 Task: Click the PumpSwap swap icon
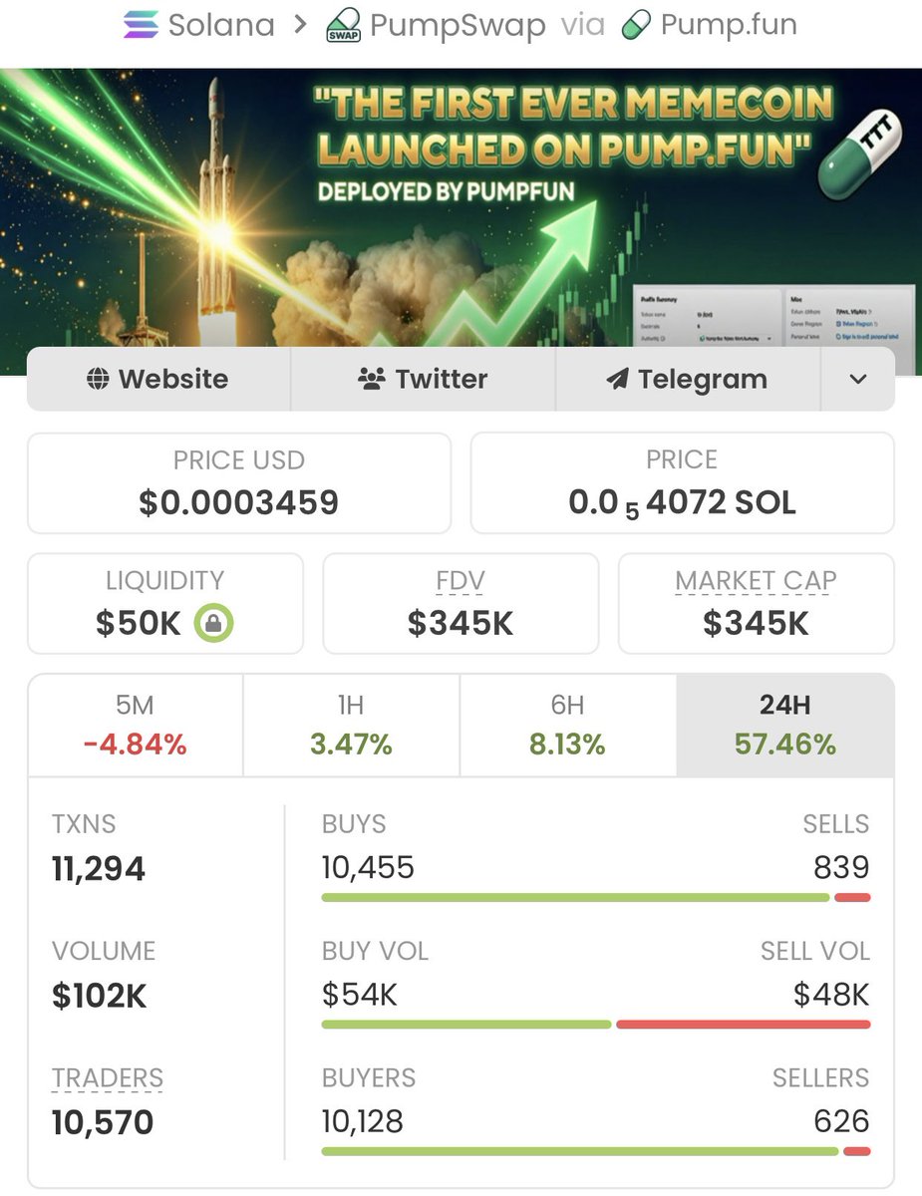point(344,27)
